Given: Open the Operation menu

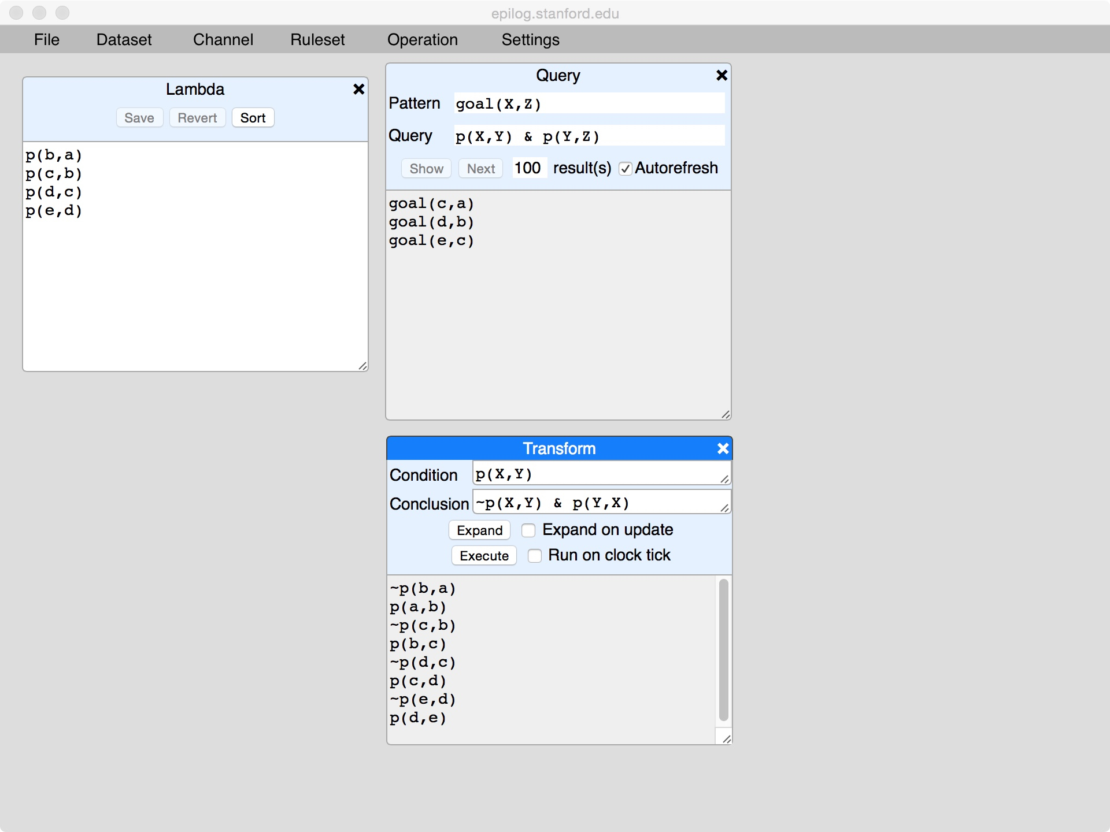Looking at the screenshot, I should [422, 39].
